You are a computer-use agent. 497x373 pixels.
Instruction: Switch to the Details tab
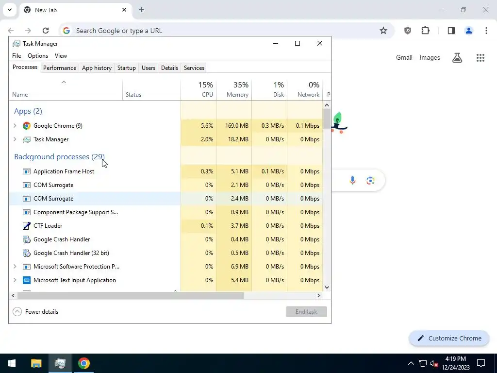169,68
